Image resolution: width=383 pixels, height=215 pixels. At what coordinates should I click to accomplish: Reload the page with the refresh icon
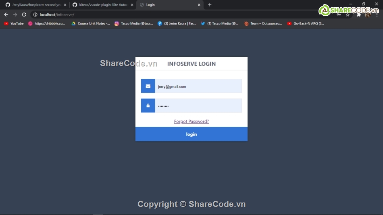pos(24,14)
